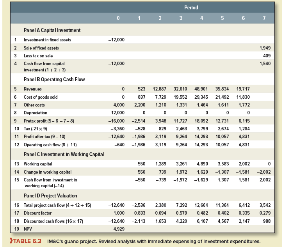Click the Panel B Operating Cash Flow heading

[x=54, y=79]
